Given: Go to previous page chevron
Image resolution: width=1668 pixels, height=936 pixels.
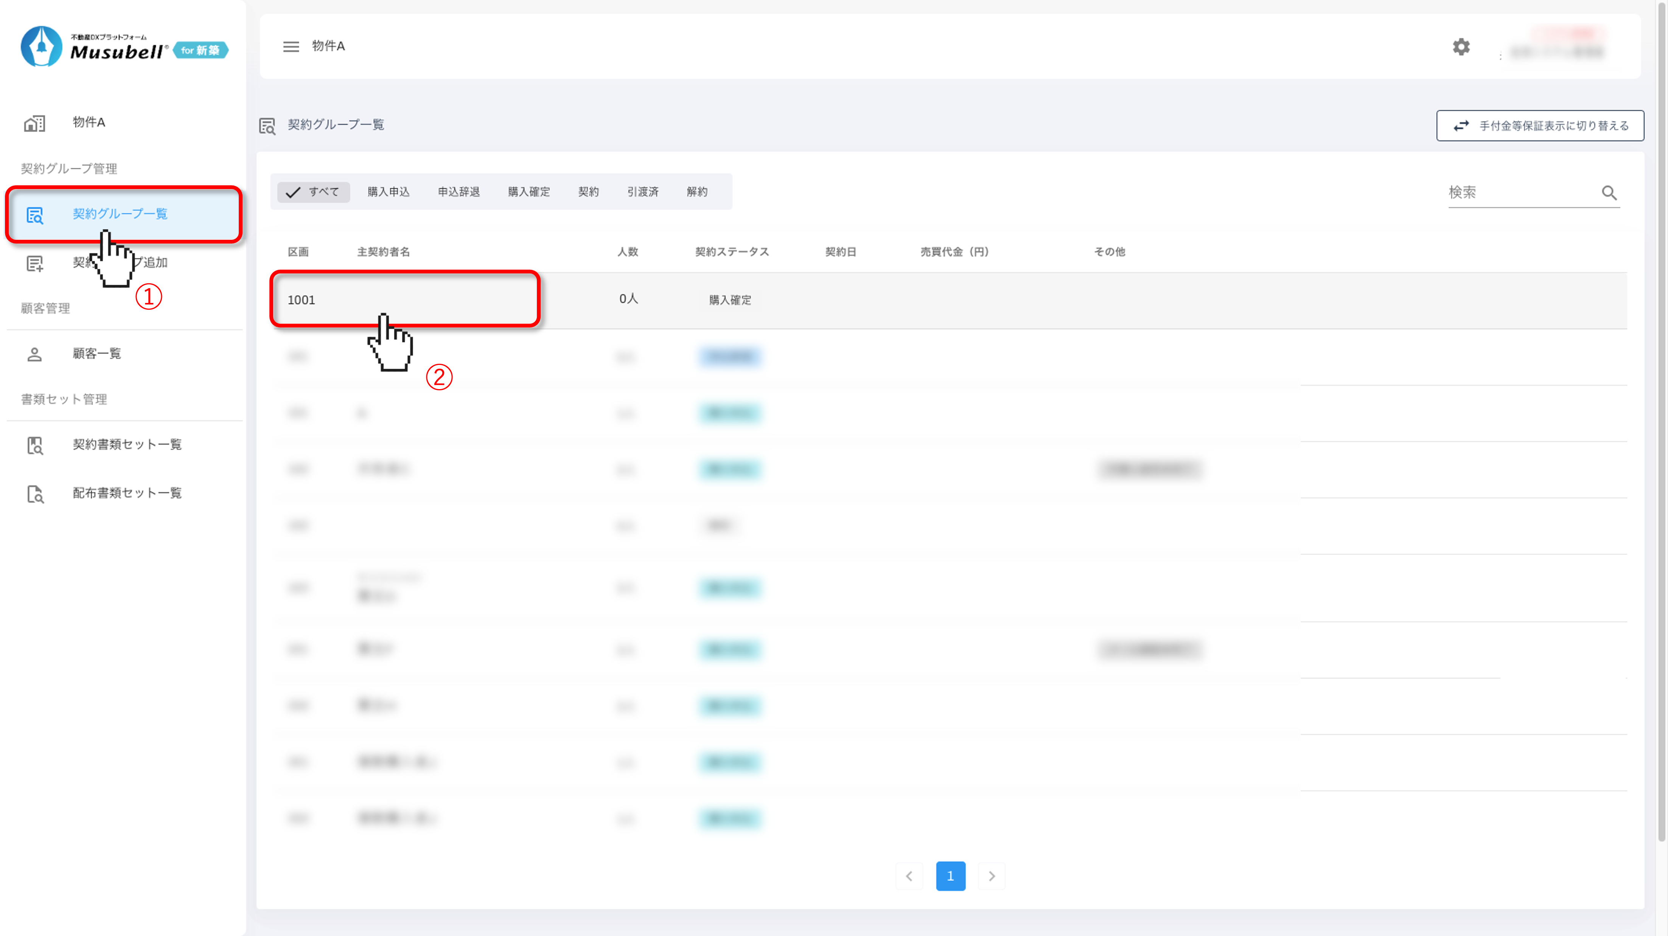Looking at the screenshot, I should click(909, 877).
